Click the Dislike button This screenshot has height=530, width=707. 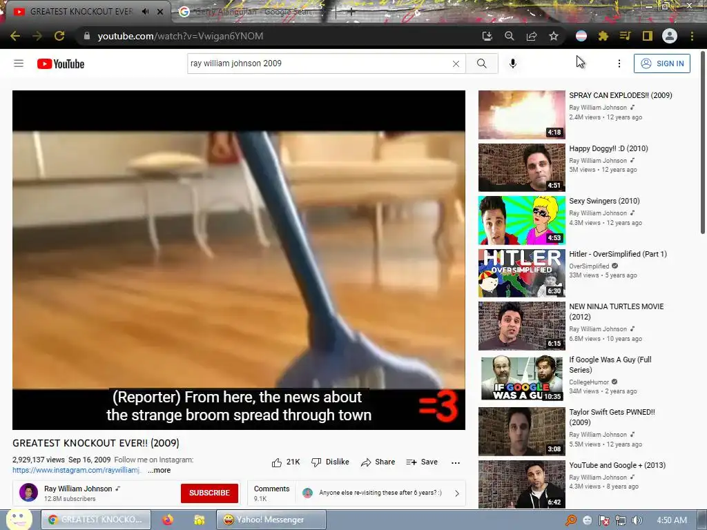[331, 462]
